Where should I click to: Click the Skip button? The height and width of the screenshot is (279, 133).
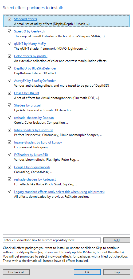(x=116, y=272)
